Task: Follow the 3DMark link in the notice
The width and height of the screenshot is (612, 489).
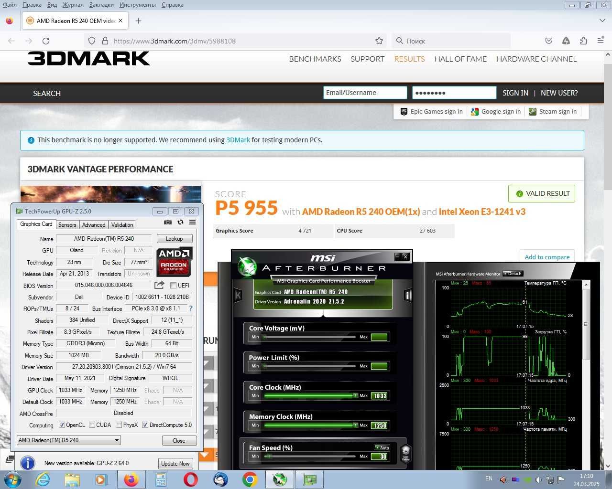Action: [238, 140]
